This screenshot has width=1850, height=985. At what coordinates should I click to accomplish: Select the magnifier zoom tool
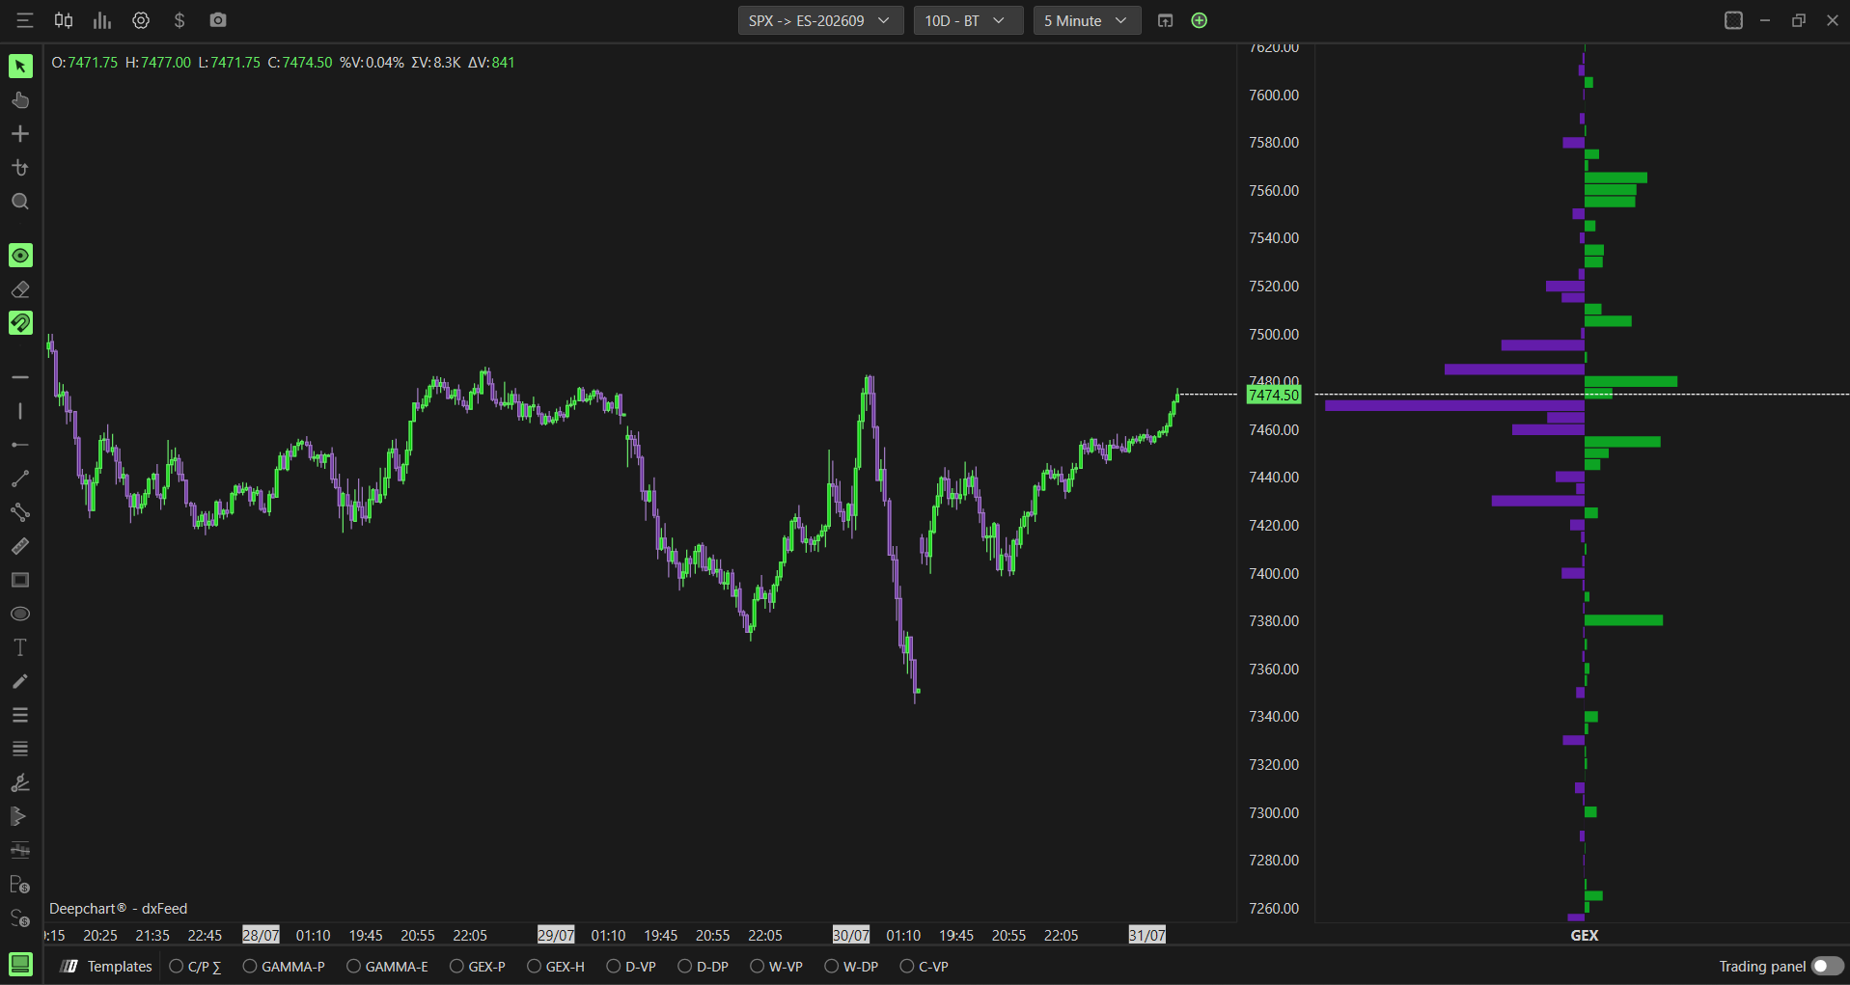(20, 202)
